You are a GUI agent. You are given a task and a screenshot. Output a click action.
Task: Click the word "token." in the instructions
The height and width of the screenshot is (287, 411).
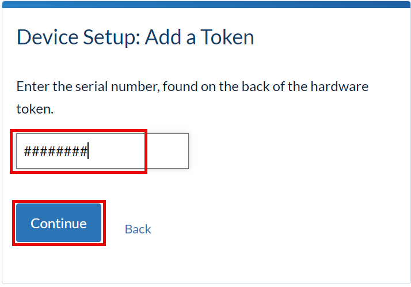(35, 109)
